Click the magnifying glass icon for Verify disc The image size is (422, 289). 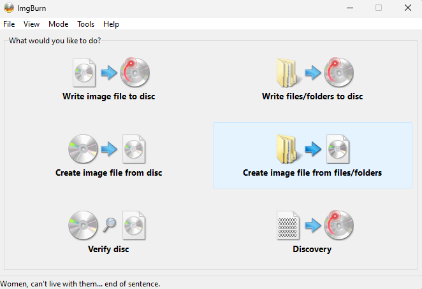pos(109,224)
